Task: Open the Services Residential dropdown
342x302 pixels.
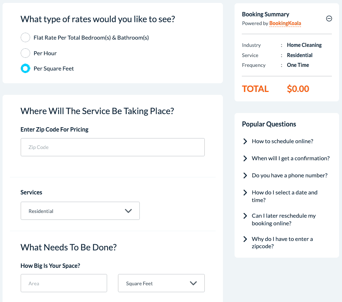Action: (x=80, y=211)
